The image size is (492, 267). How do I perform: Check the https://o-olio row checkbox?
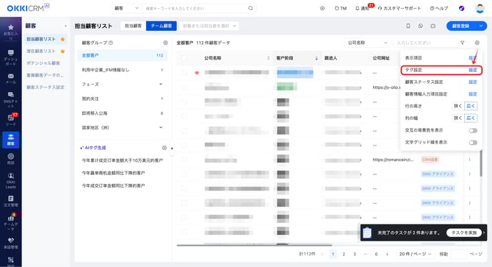click(x=184, y=88)
